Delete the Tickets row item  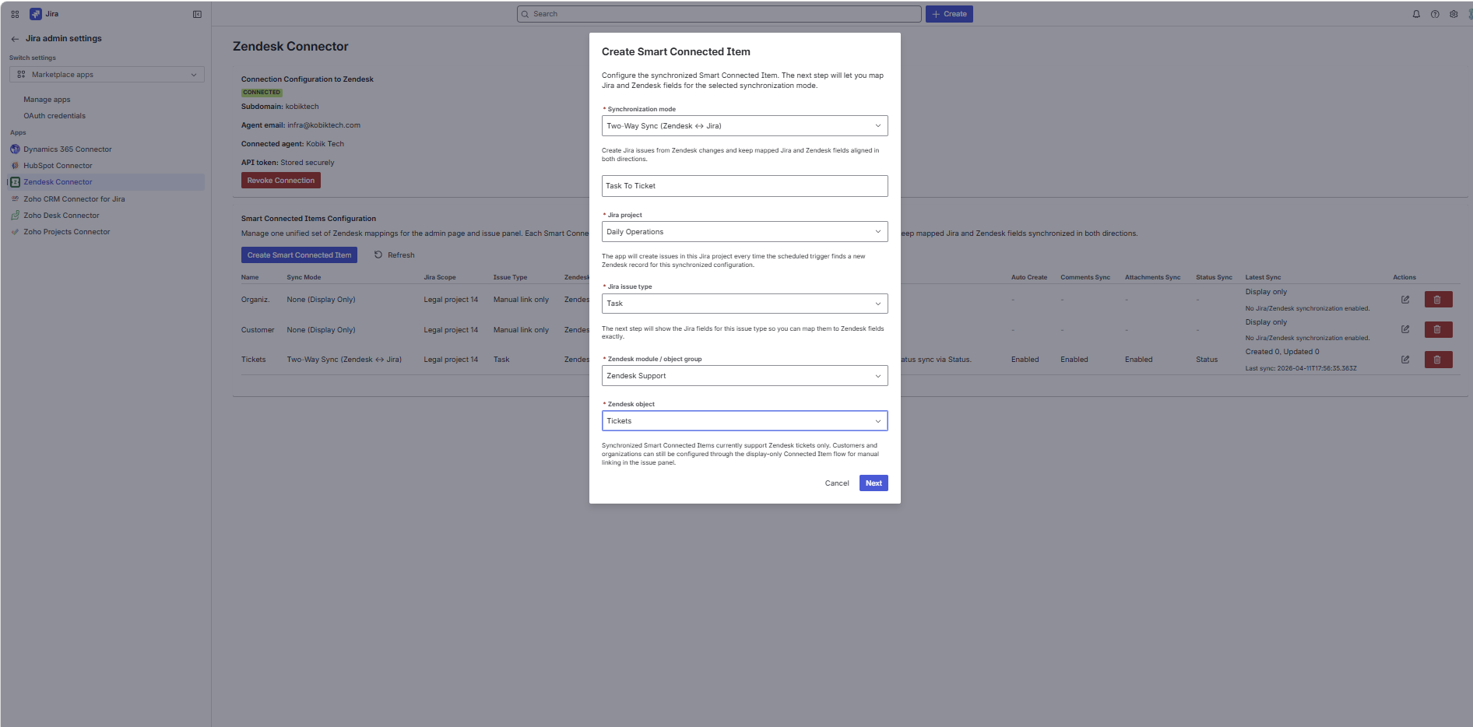(x=1438, y=360)
